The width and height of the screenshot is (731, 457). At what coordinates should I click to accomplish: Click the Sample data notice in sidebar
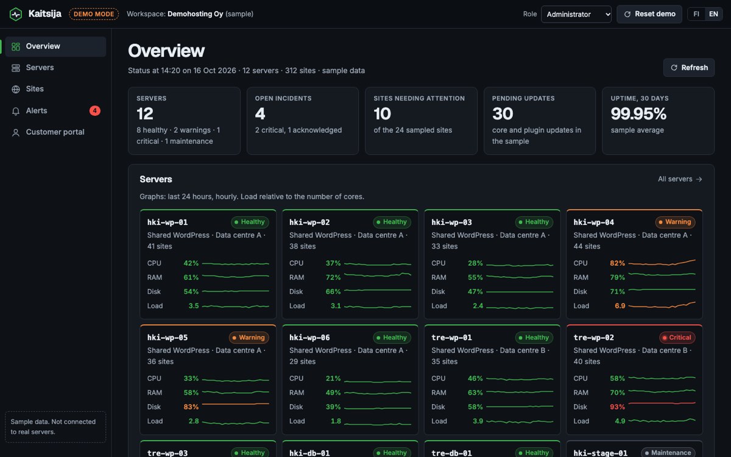pos(55,427)
